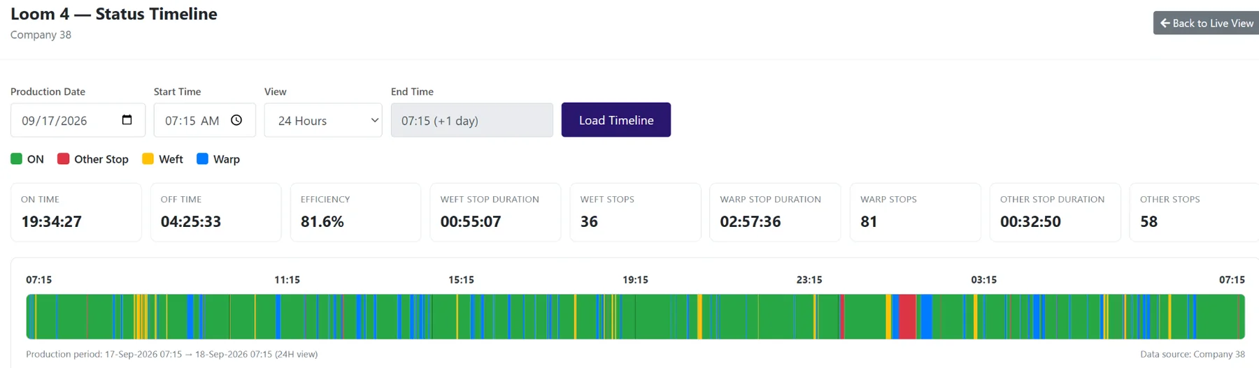Click the red Other Stop legend swatch
The width and height of the screenshot is (1259, 368).
tap(63, 159)
